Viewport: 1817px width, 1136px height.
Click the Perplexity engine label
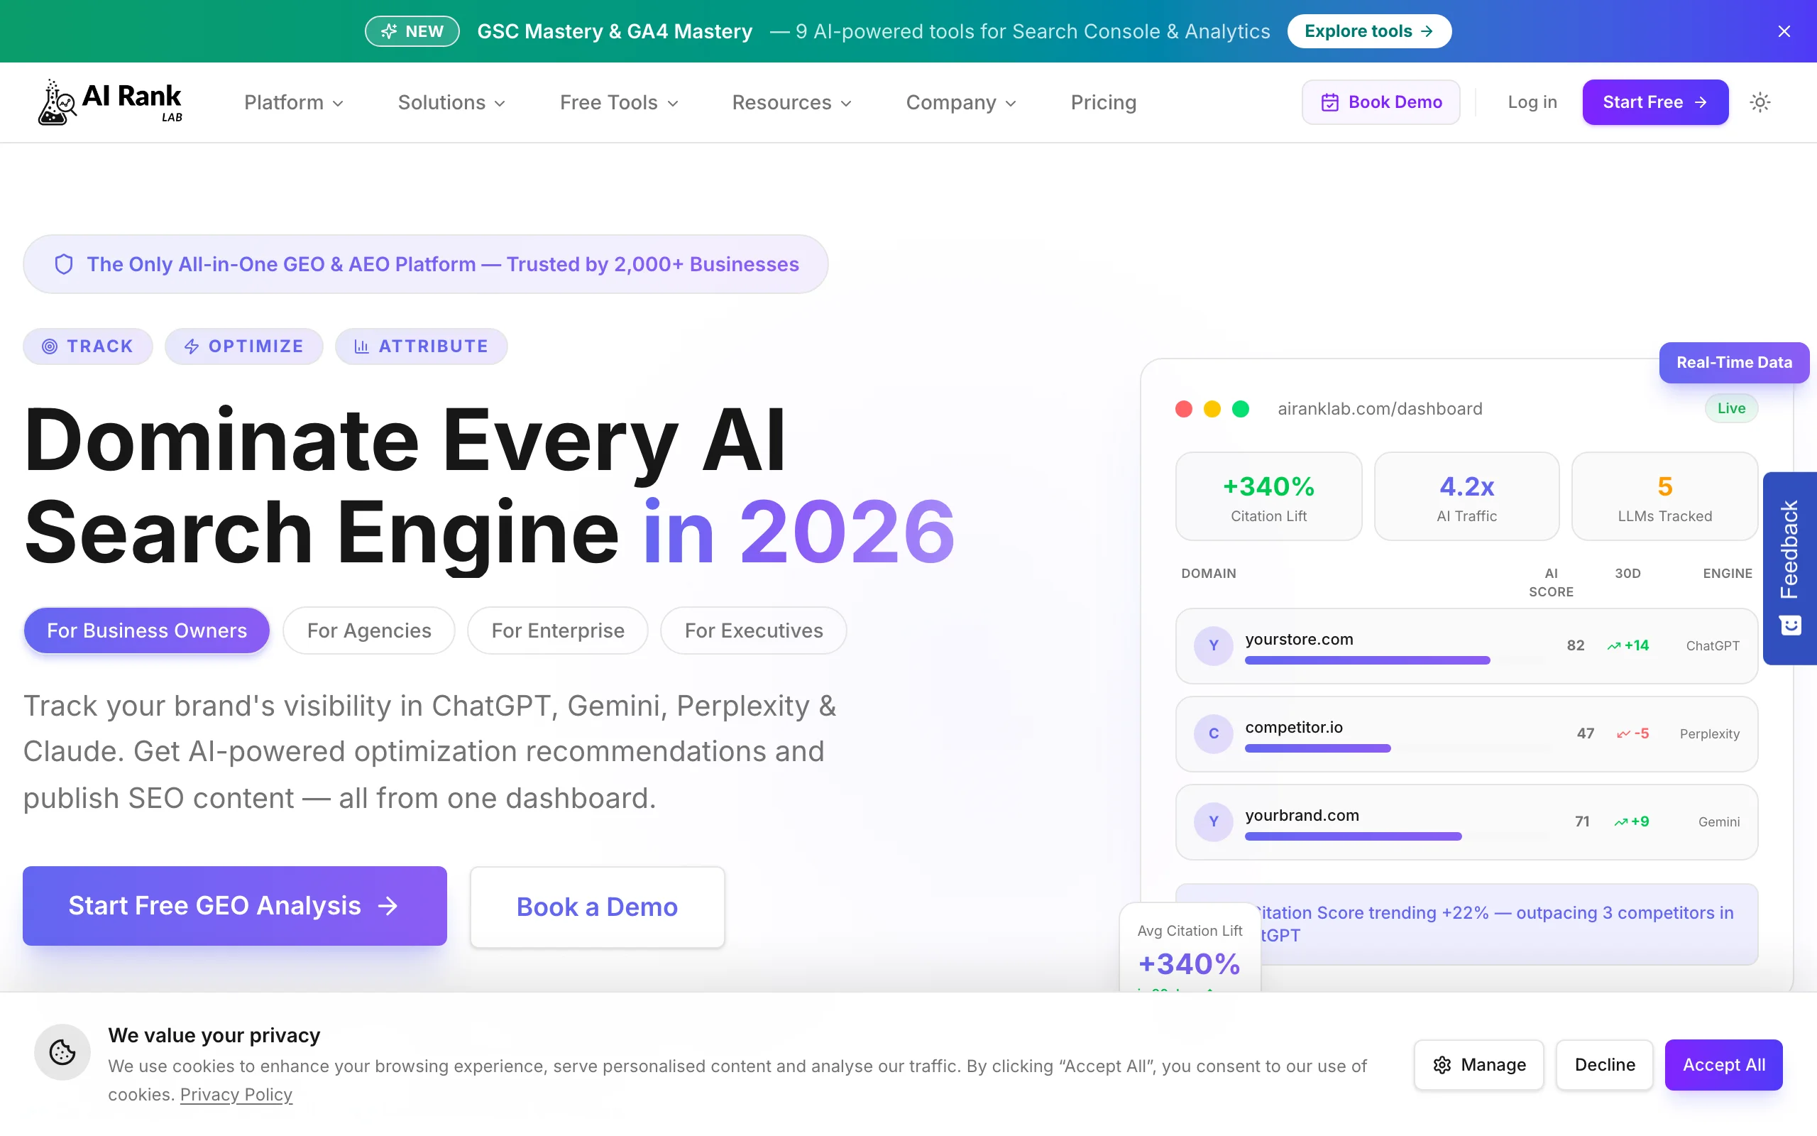tap(1709, 733)
